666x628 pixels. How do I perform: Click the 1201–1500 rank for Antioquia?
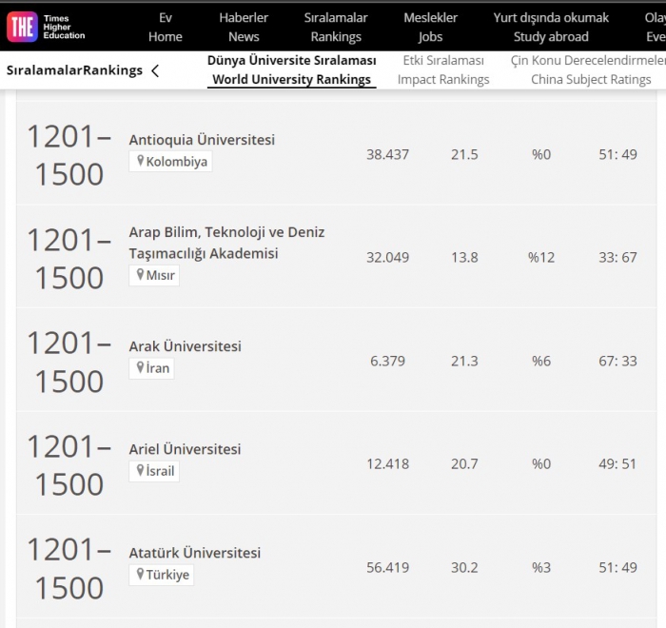tap(69, 155)
